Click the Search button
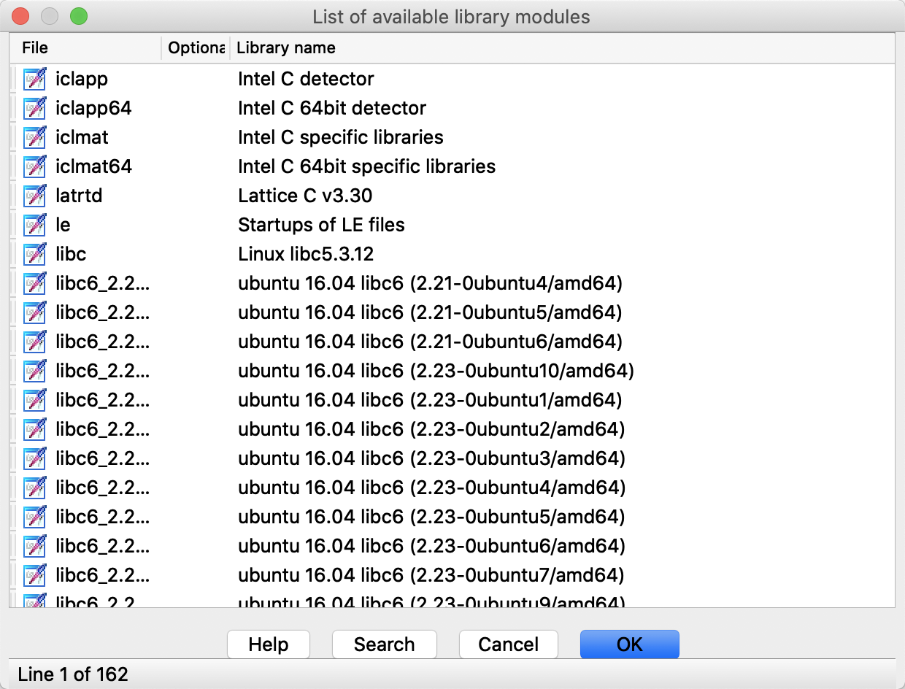Viewport: 905px width, 689px height. pyautogui.click(x=385, y=644)
